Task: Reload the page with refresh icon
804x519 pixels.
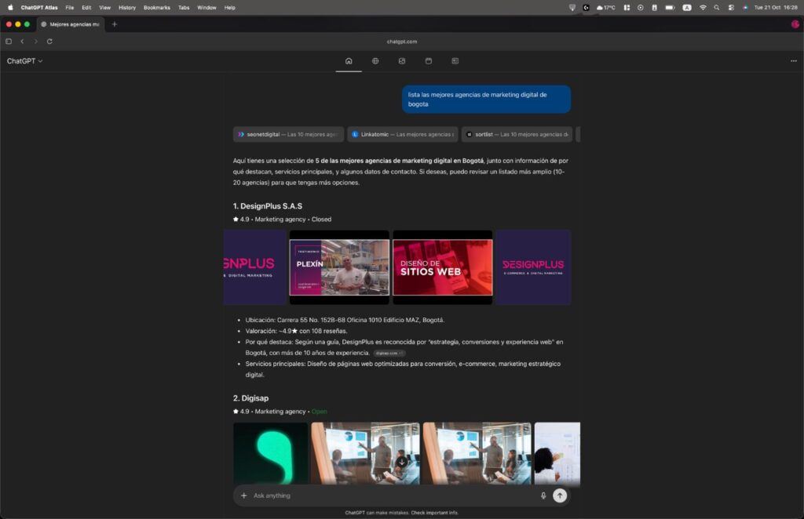Action: [x=49, y=42]
